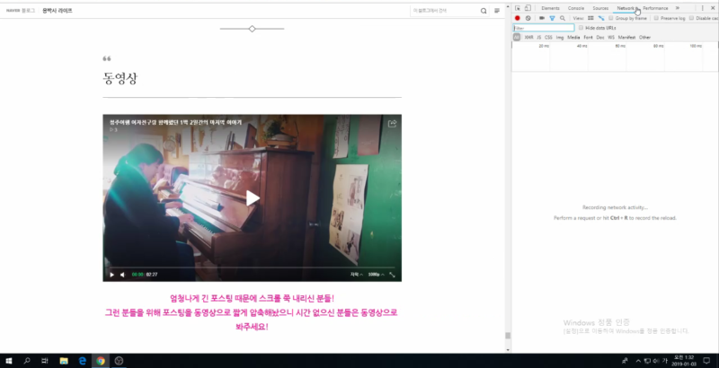
Task: Click the Windows Start button
Action: pyautogui.click(x=9, y=361)
